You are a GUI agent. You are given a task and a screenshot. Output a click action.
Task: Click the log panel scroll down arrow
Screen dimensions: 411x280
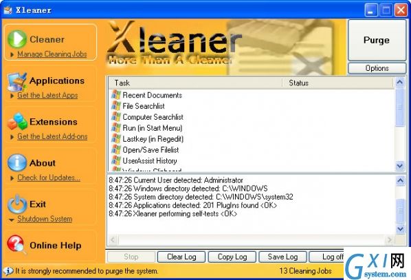coord(400,229)
